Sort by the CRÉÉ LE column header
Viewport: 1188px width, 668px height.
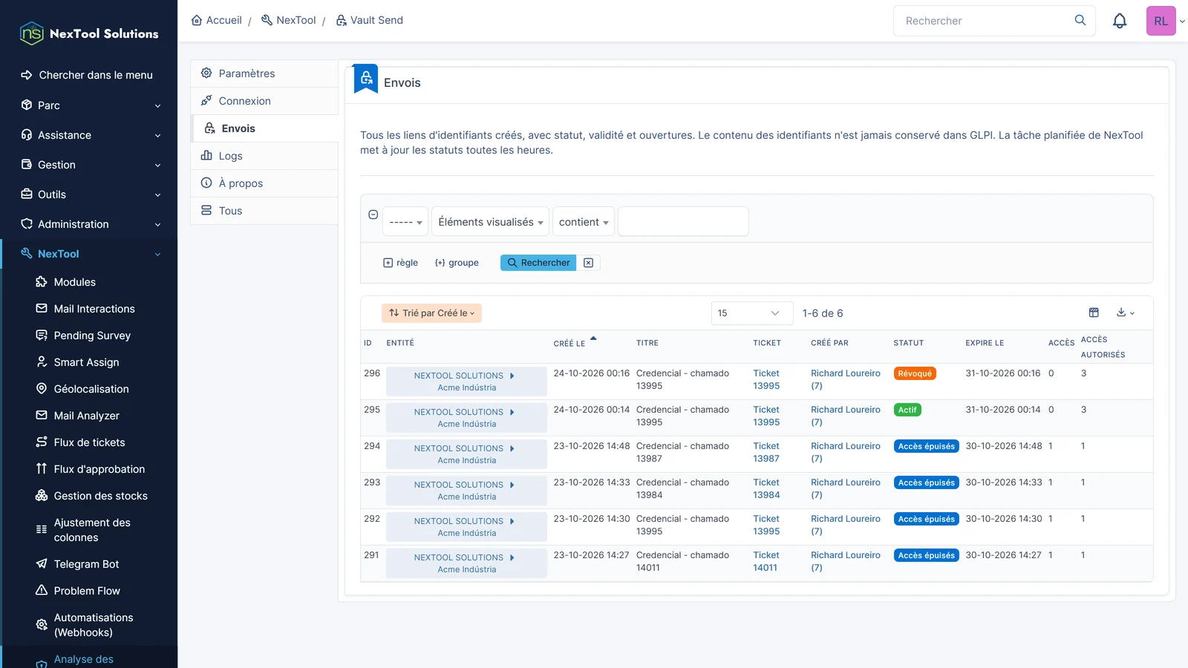tap(569, 344)
